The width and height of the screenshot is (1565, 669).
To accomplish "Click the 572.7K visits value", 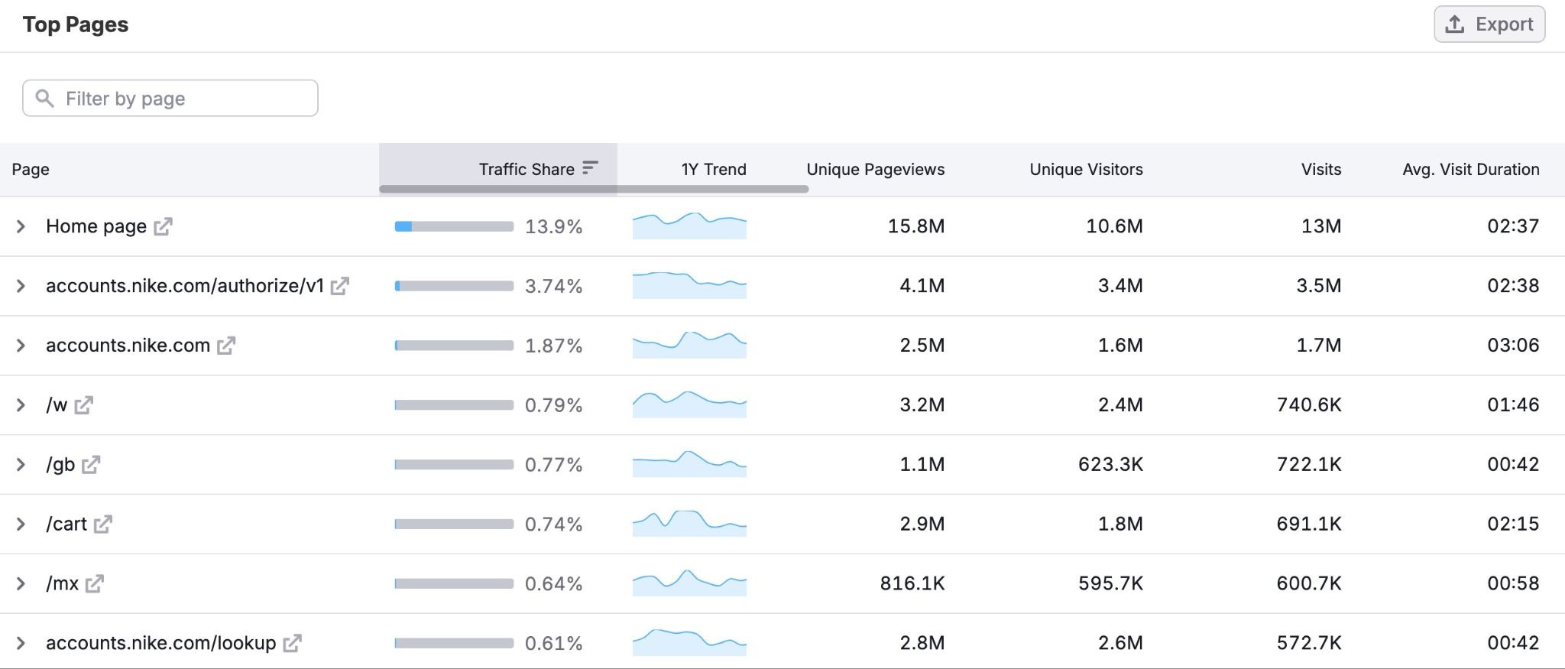I will click(x=1309, y=644).
